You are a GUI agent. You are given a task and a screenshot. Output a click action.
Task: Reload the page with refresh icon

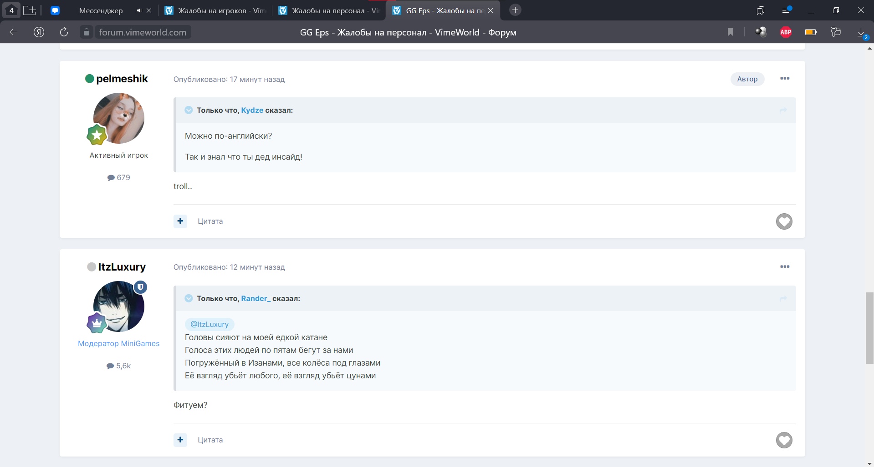(x=64, y=32)
